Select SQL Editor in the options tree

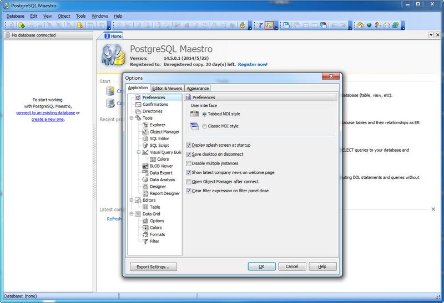point(159,138)
